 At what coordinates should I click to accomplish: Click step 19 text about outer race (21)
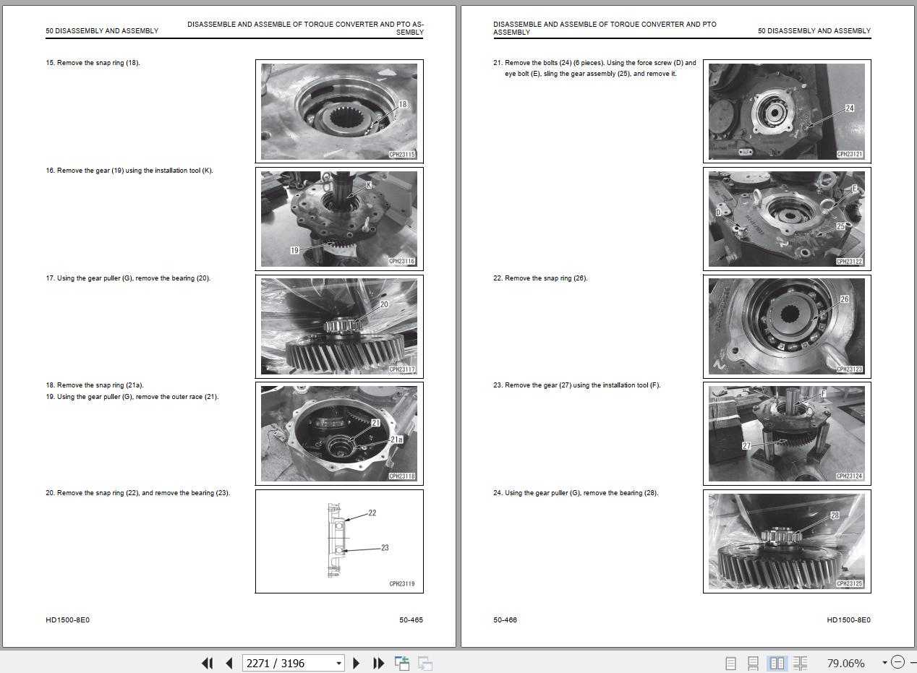pyautogui.click(x=132, y=397)
